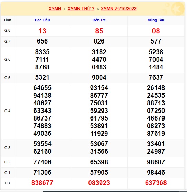Select the Tỉnh header cell
This screenshot has height=192, width=187.
7,20
